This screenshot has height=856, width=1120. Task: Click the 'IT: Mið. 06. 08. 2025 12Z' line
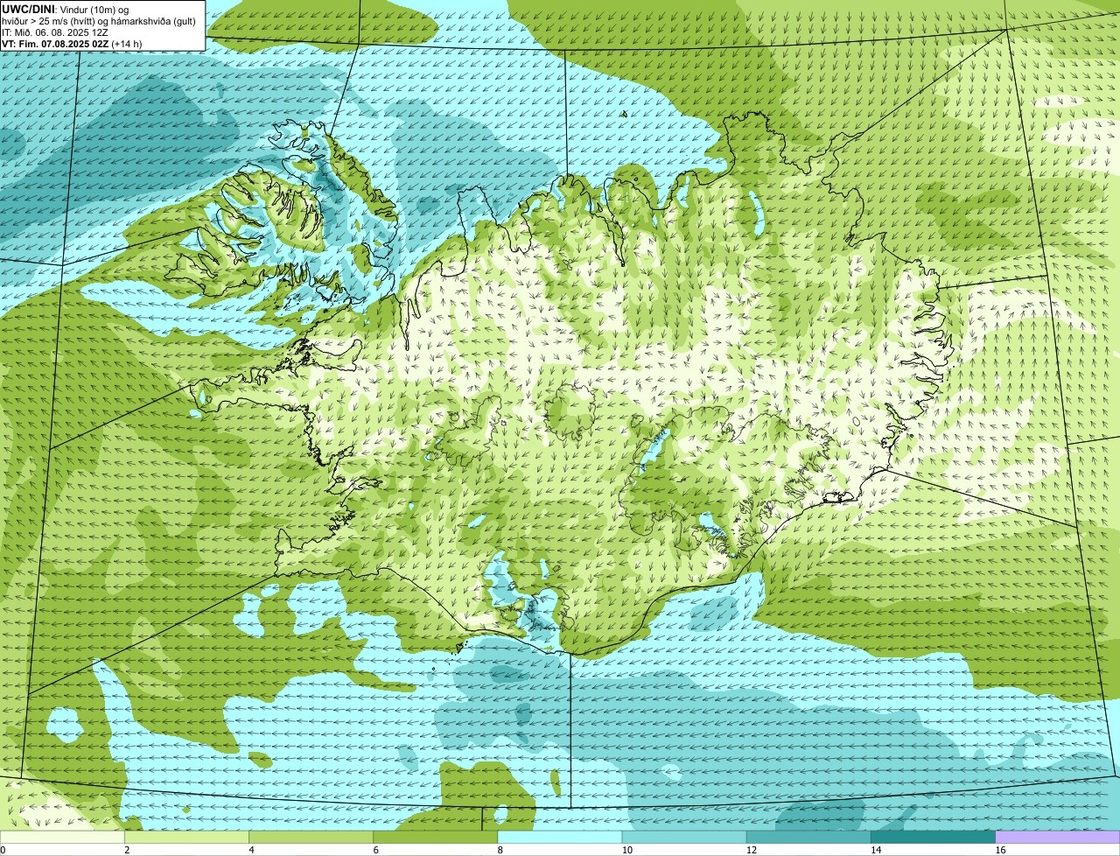click(x=55, y=32)
